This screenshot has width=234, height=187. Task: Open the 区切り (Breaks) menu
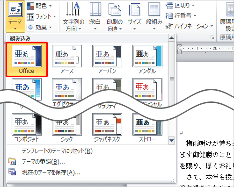tap(180, 6)
